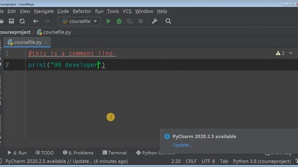Click coursefile.py in the breadcrumb bar
The image size is (298, 167).
pos(54,32)
